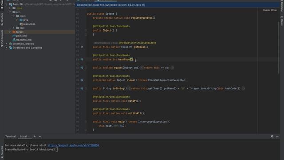
Task: Collapse the wait() method fold marker
Action: click(x=86, y=121)
